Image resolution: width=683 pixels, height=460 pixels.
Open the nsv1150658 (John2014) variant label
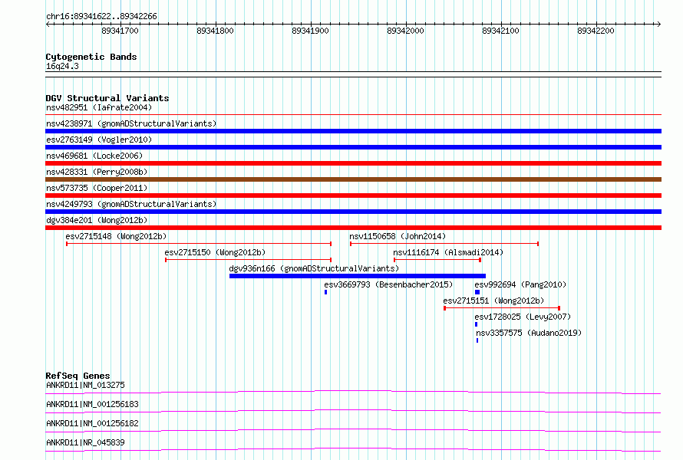tap(398, 236)
